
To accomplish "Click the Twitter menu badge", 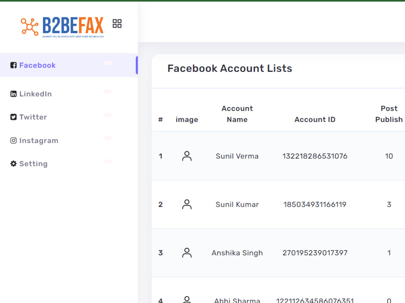I will point(108,115).
